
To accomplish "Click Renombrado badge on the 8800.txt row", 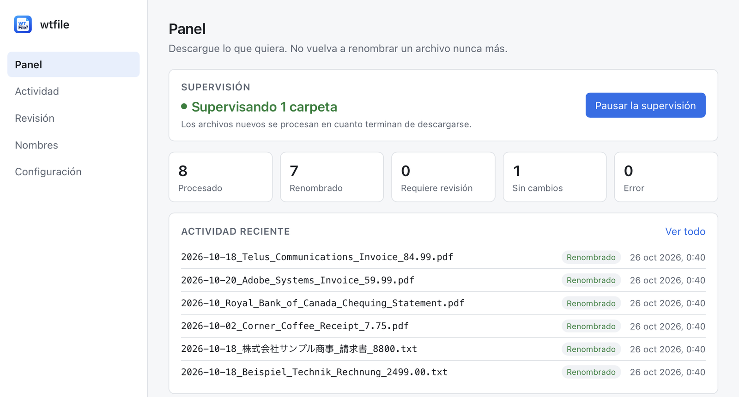I will tap(591, 349).
